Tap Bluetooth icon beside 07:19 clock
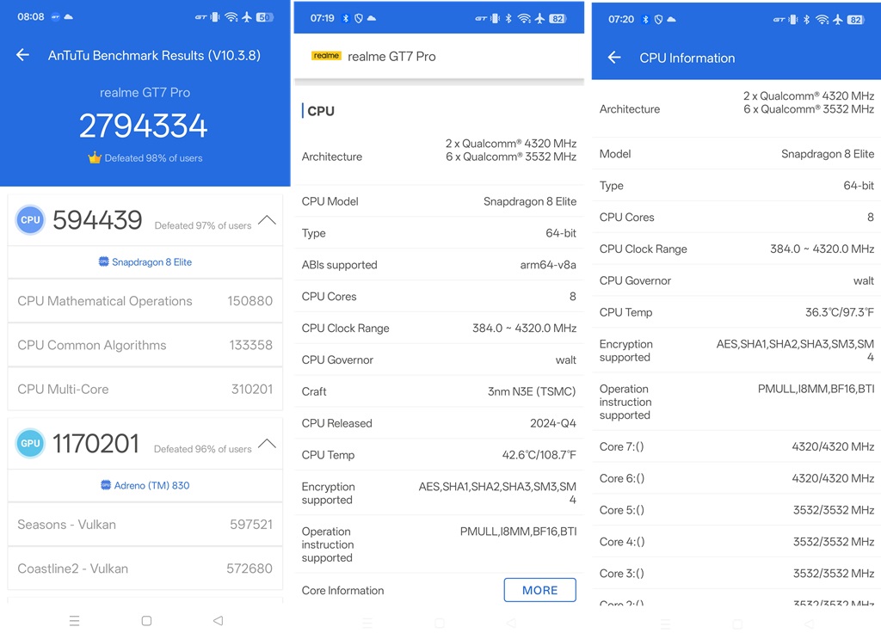This screenshot has height=633, width=881. tap(346, 19)
